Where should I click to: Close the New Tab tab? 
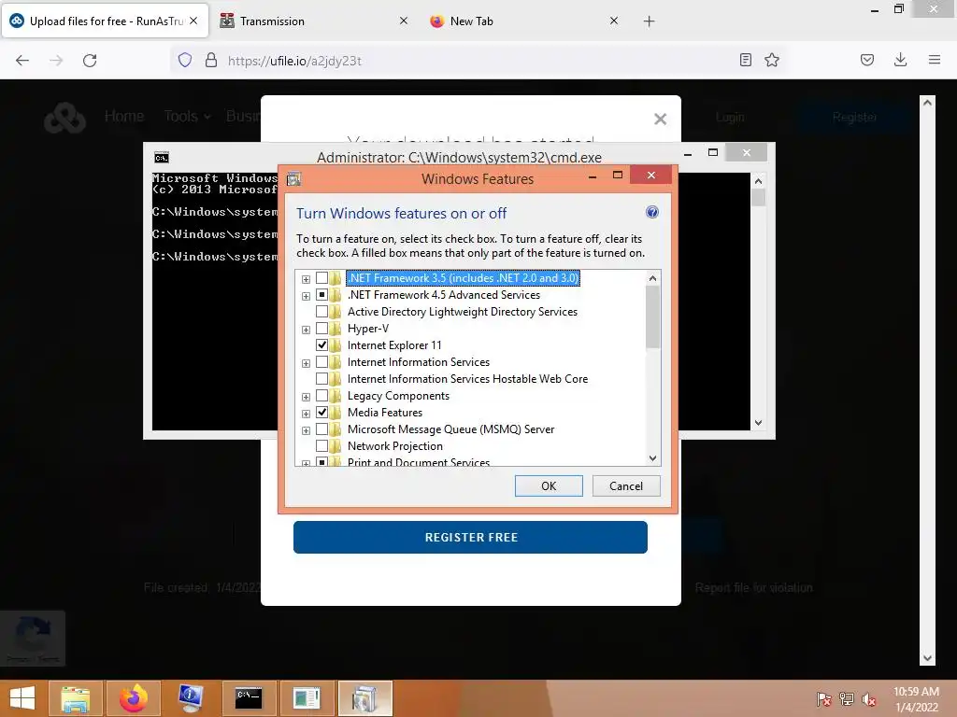pyautogui.click(x=614, y=21)
